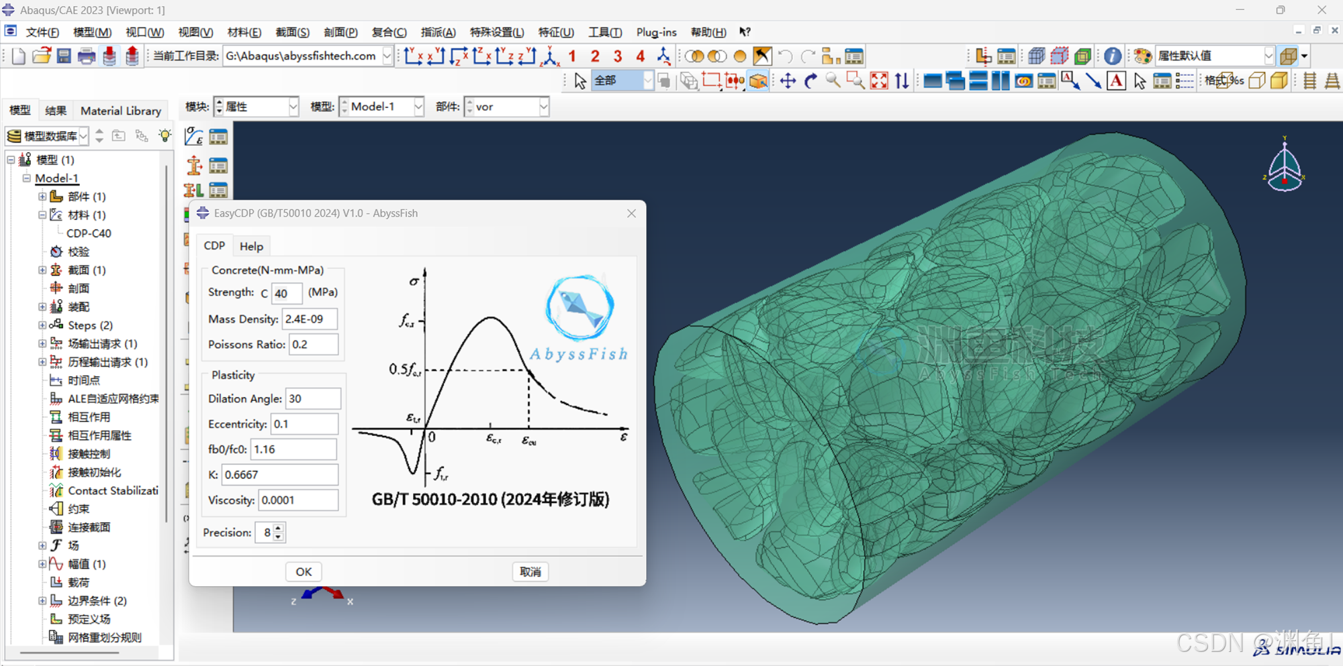Screen dimensions: 1343x666
Task: Click the Viscosity input field
Action: click(x=298, y=500)
